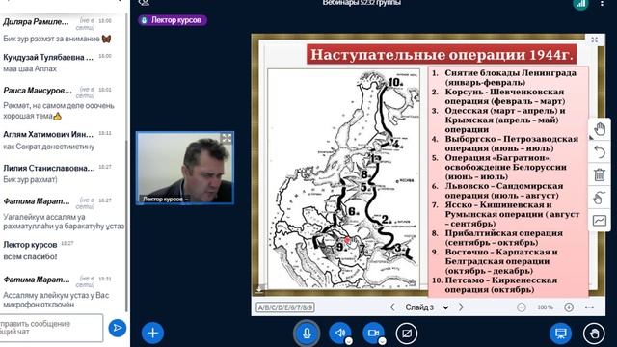Reset zoom via the 100% label
Screen dimensions: 617x347
tap(545, 307)
